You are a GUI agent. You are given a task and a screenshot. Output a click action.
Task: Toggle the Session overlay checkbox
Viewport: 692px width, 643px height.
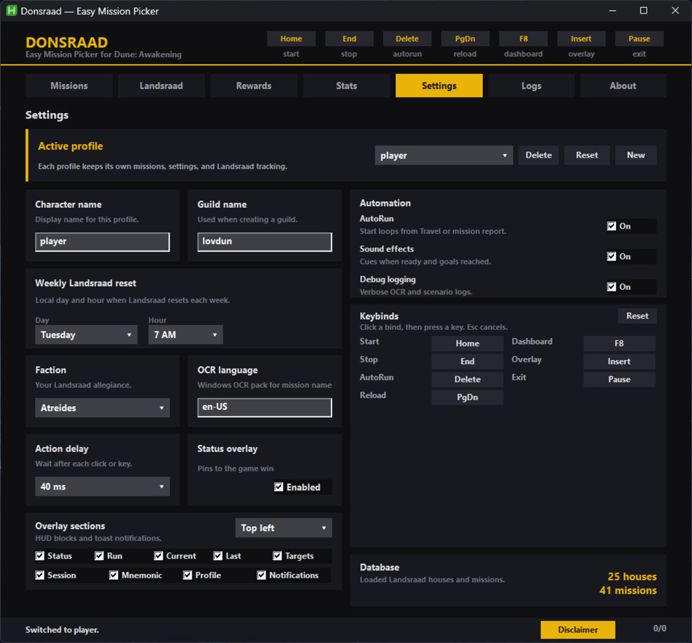(x=40, y=575)
